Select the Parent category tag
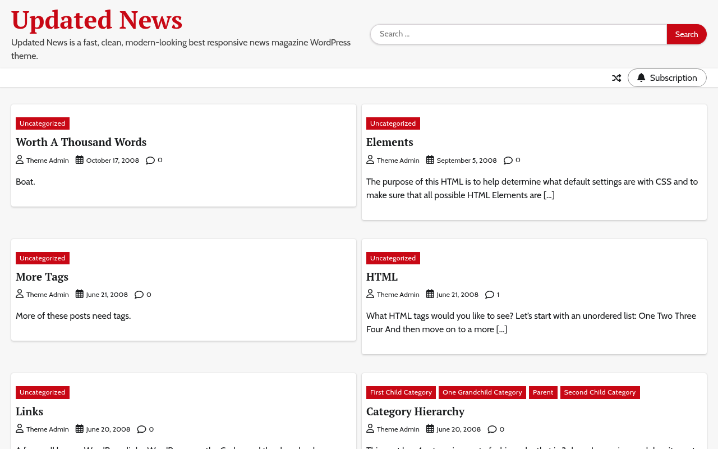The height and width of the screenshot is (449, 718). pyautogui.click(x=543, y=392)
